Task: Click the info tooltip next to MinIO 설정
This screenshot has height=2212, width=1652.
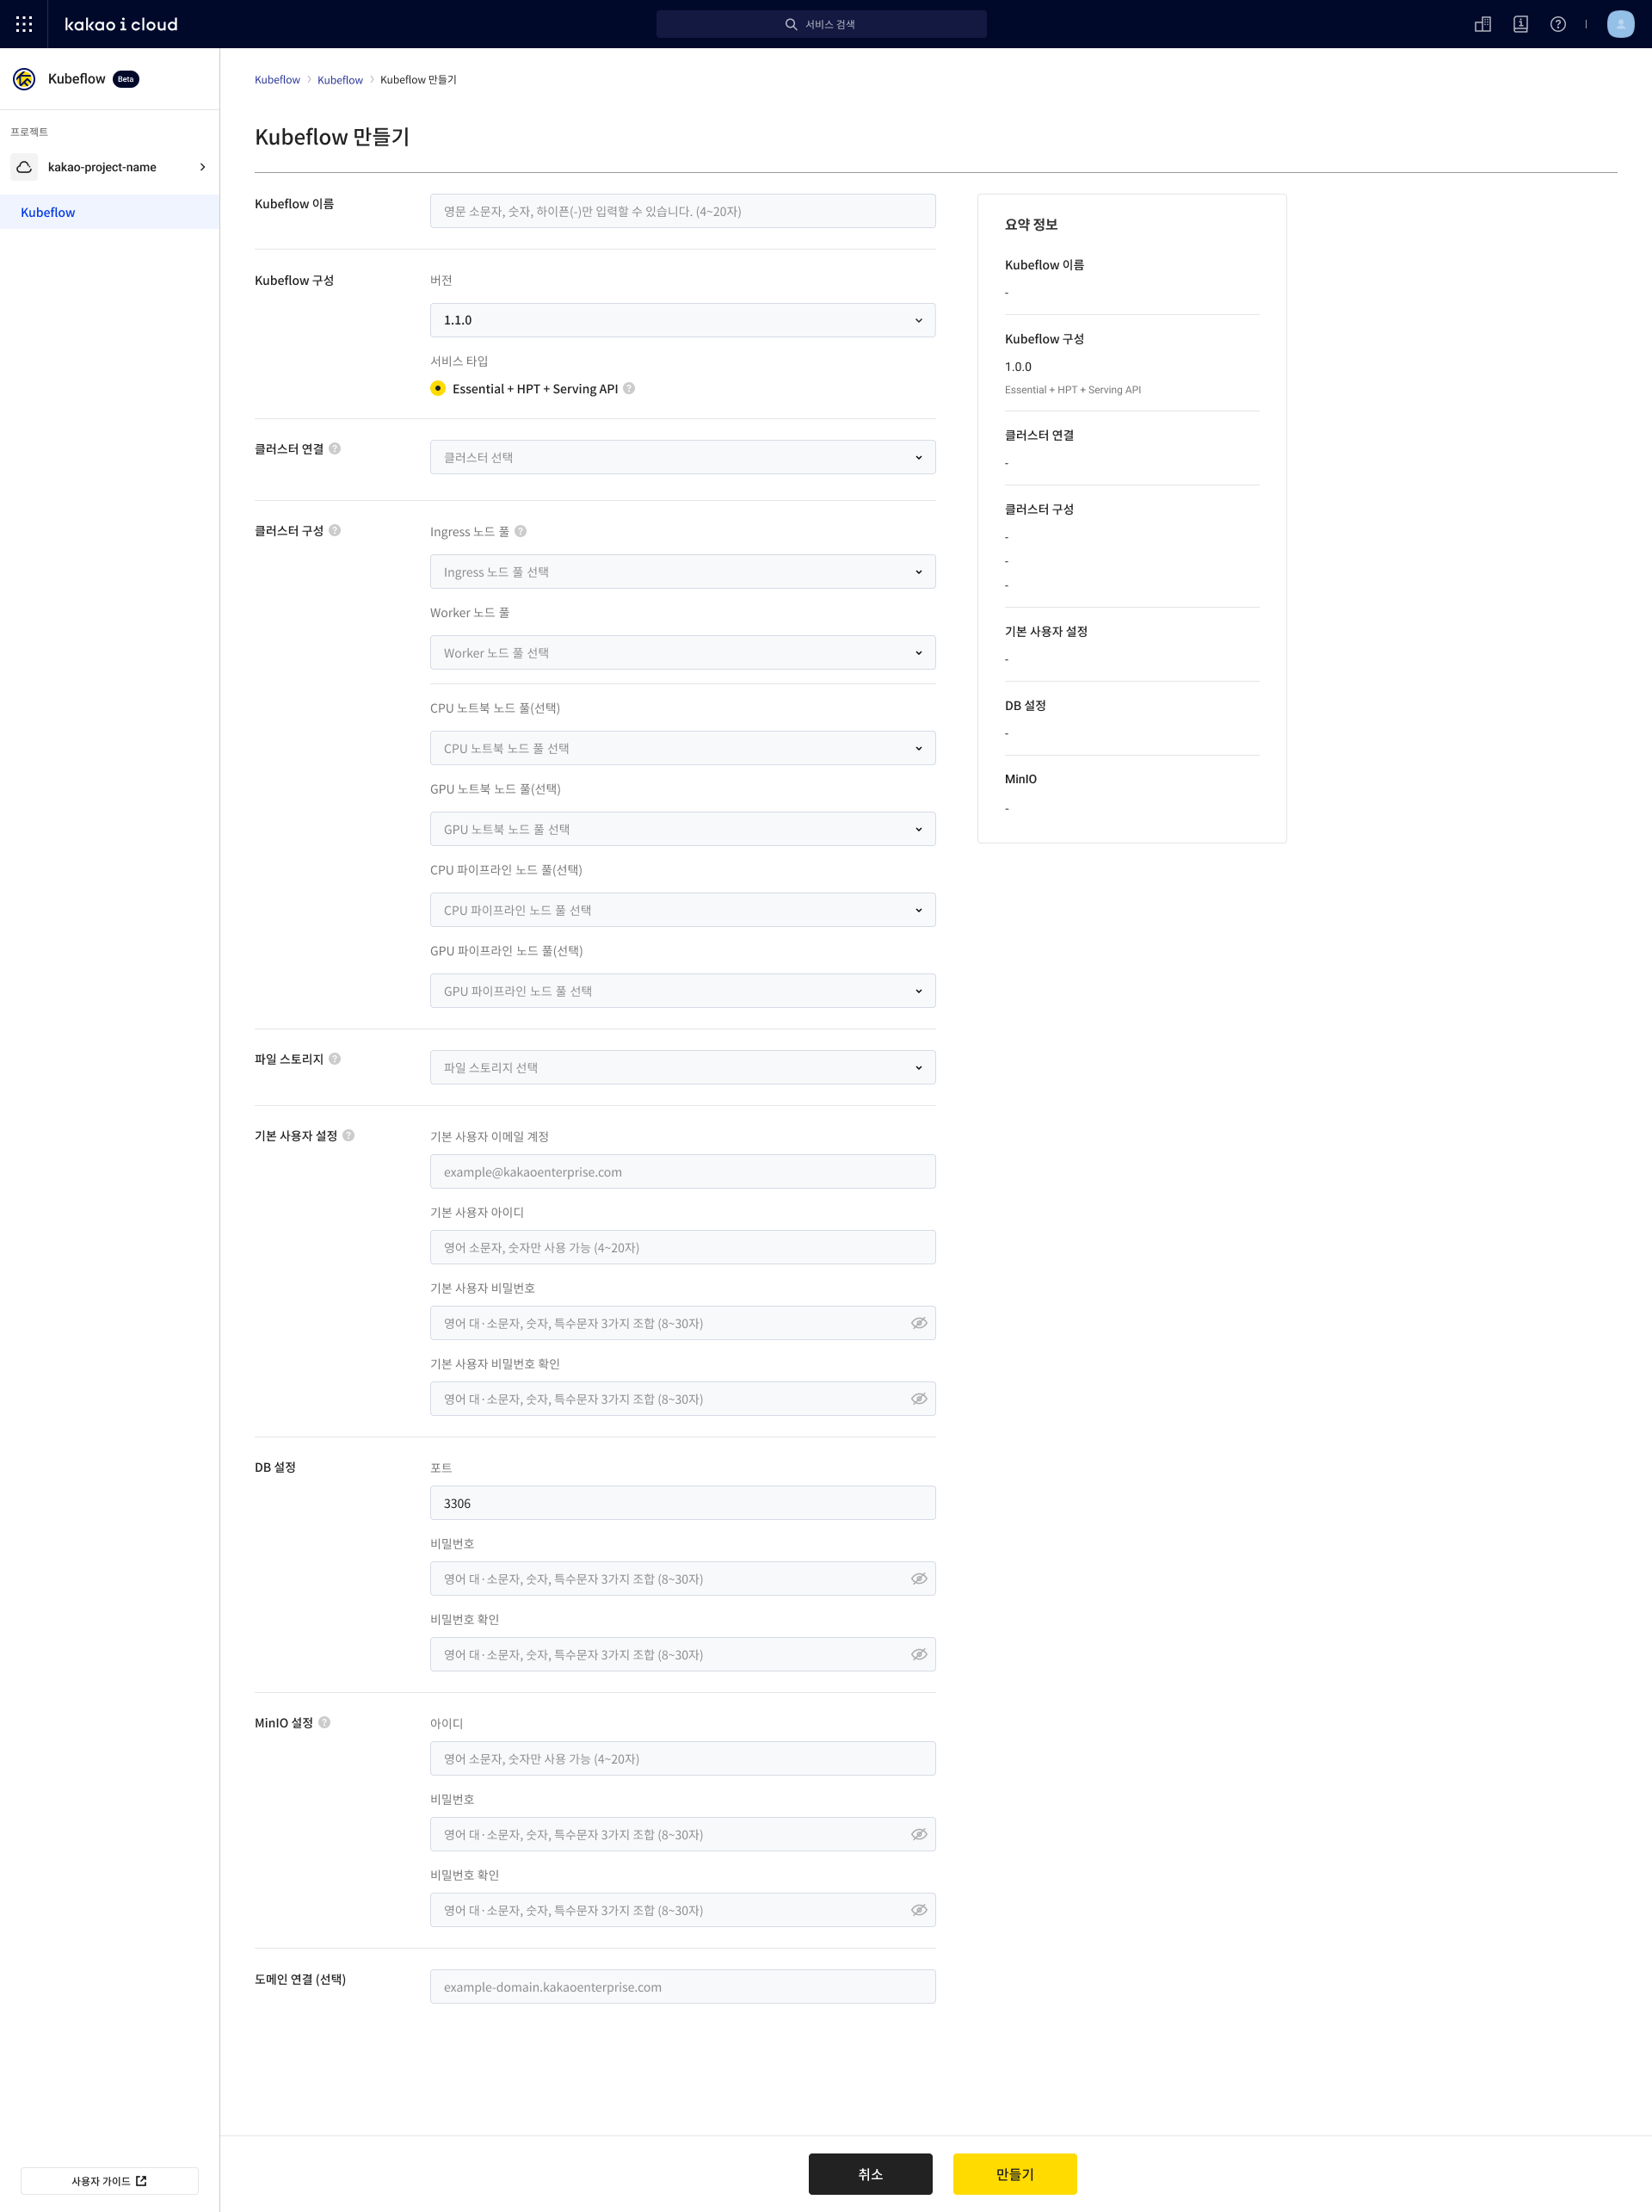Action: (324, 1722)
